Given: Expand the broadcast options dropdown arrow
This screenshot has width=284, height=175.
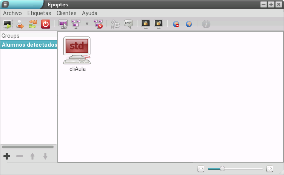Looking at the screenshot, I should (x=87, y=24).
